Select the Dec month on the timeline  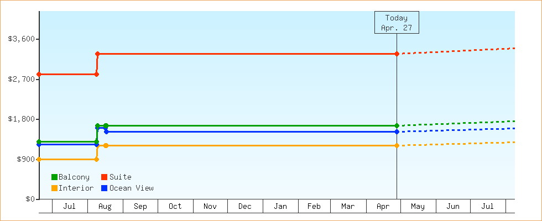click(245, 207)
